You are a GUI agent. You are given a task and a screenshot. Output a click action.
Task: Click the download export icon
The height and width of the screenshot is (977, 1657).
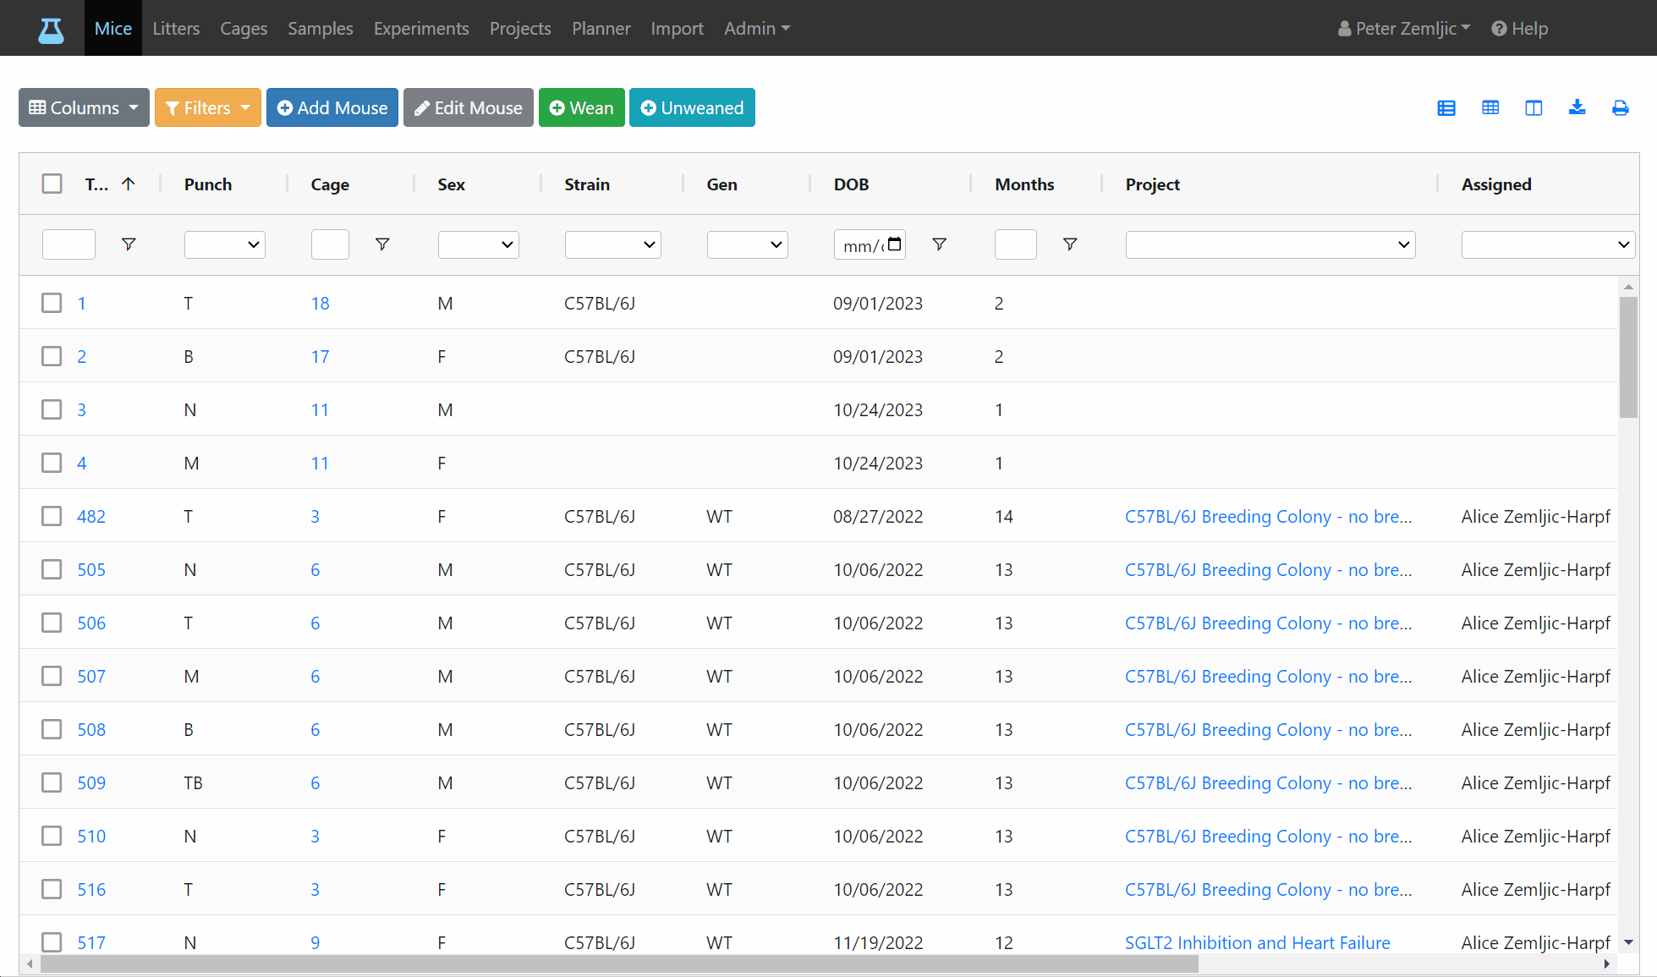(x=1577, y=107)
